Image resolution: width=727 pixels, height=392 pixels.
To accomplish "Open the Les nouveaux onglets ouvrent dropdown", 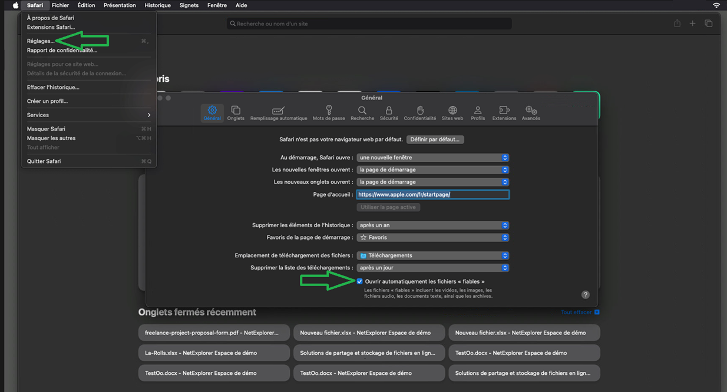I will pos(433,182).
